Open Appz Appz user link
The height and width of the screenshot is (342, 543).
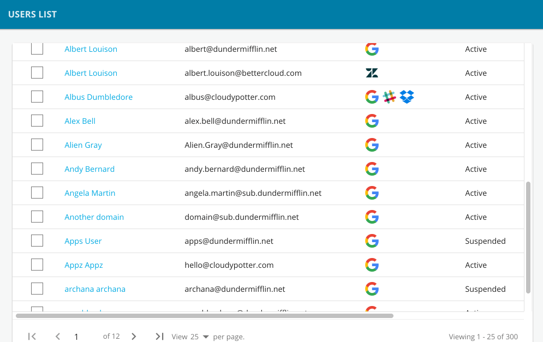coord(83,265)
